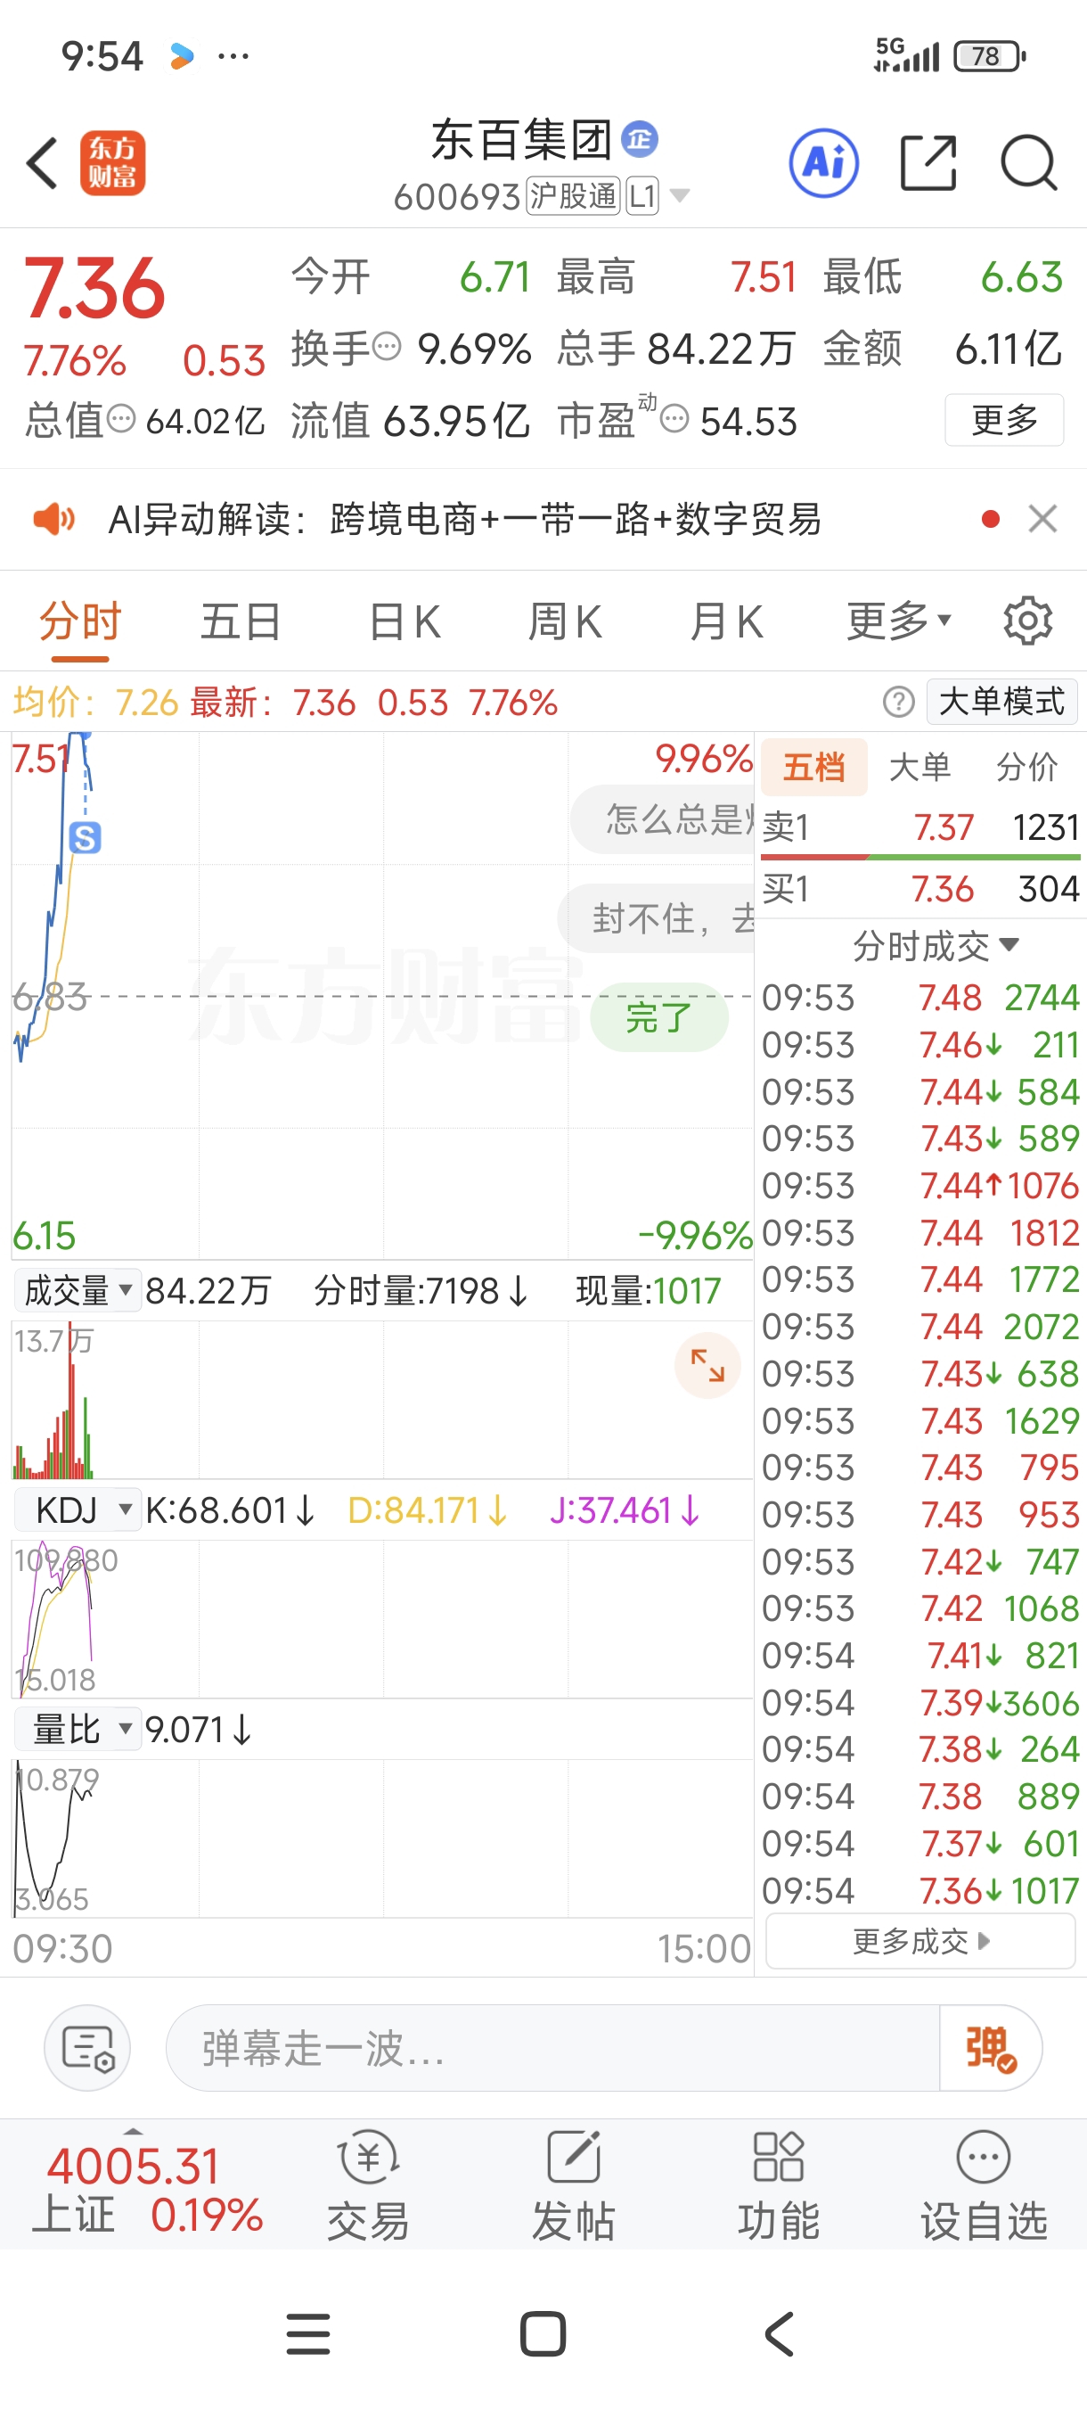
Task: Open 更多 chart period dropdown
Action: click(898, 621)
